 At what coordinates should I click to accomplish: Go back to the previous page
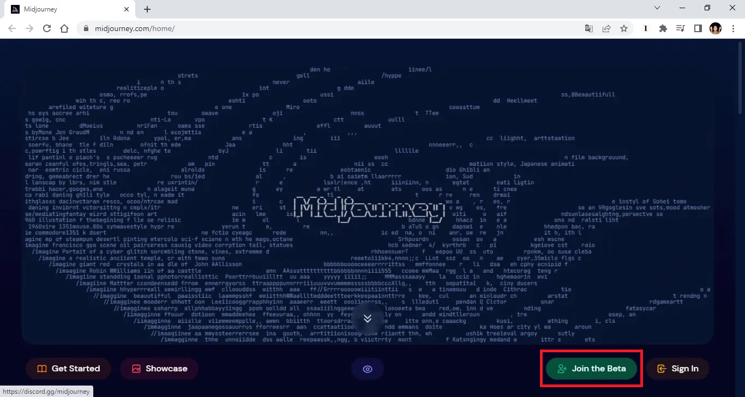(x=12, y=28)
